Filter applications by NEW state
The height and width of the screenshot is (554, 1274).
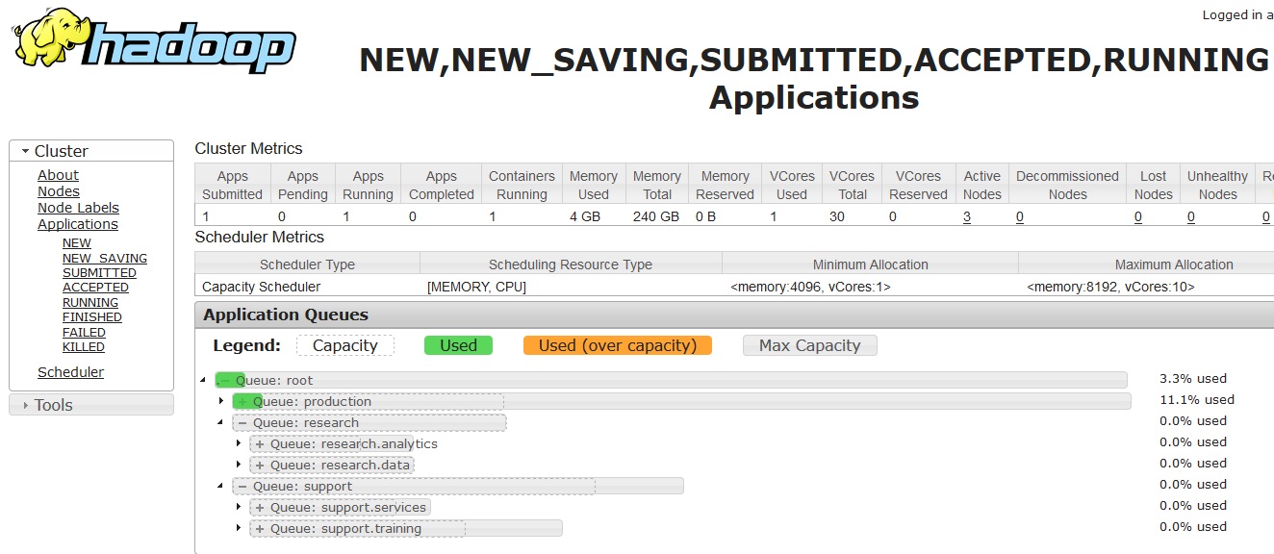[x=77, y=243]
